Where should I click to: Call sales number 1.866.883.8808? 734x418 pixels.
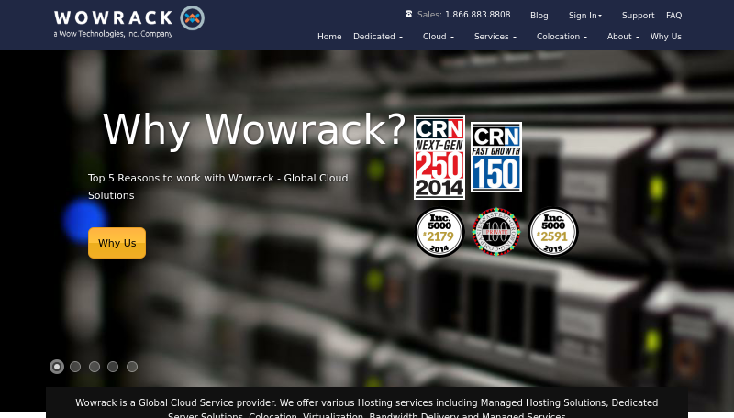pos(477,15)
